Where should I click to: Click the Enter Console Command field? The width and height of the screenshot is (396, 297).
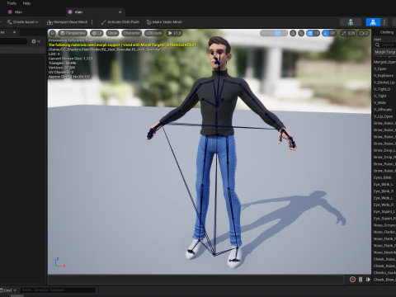pos(58,290)
